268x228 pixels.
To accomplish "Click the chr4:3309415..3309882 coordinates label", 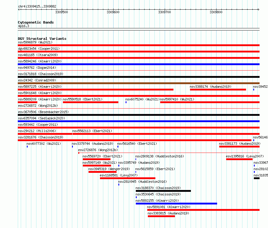I will coord(37,6).
